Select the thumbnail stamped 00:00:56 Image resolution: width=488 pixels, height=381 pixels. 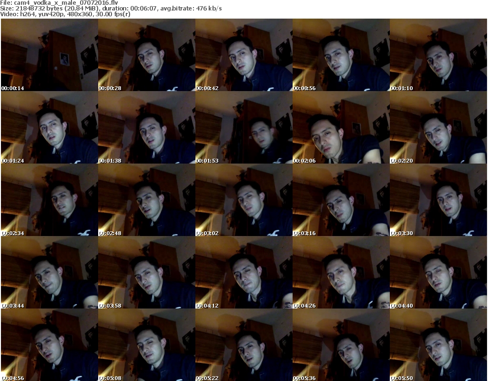pos(341,55)
